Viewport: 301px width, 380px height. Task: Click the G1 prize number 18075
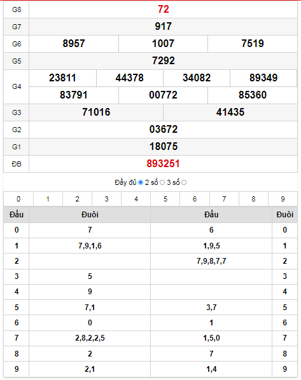pyautogui.click(x=164, y=147)
